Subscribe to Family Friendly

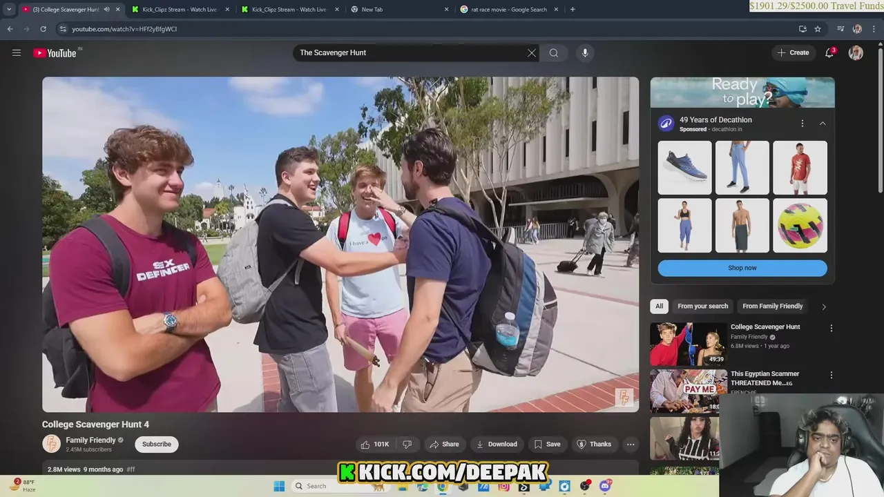[157, 445]
